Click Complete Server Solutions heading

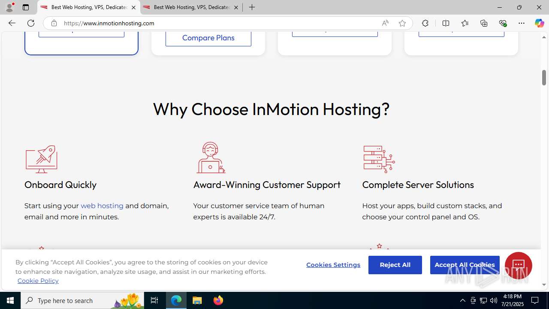(x=418, y=185)
